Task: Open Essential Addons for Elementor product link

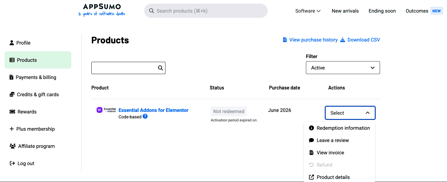Action: pyautogui.click(x=153, y=110)
